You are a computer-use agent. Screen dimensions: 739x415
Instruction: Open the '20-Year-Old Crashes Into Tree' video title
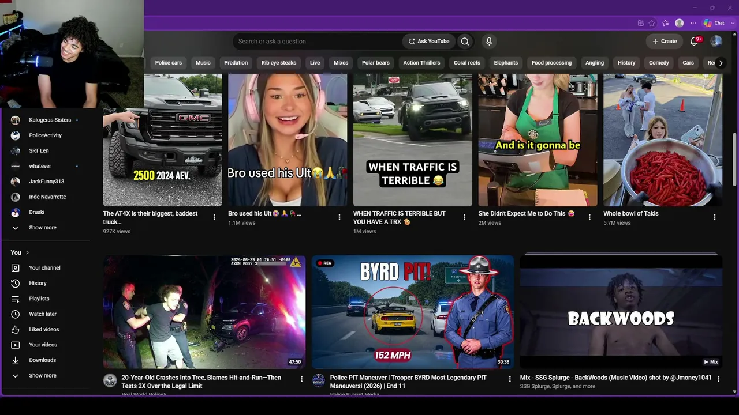click(201, 382)
